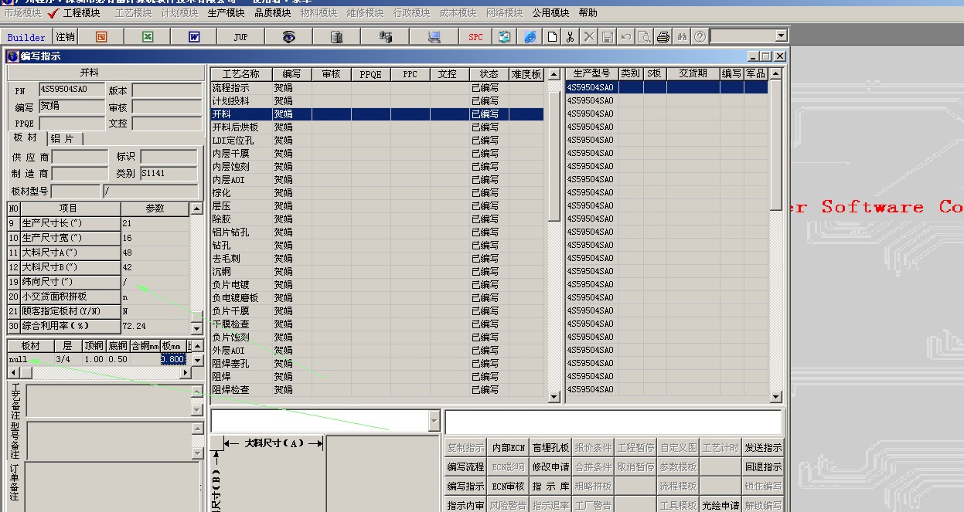
Task: Open the 帮助 menu
Action: click(x=588, y=13)
